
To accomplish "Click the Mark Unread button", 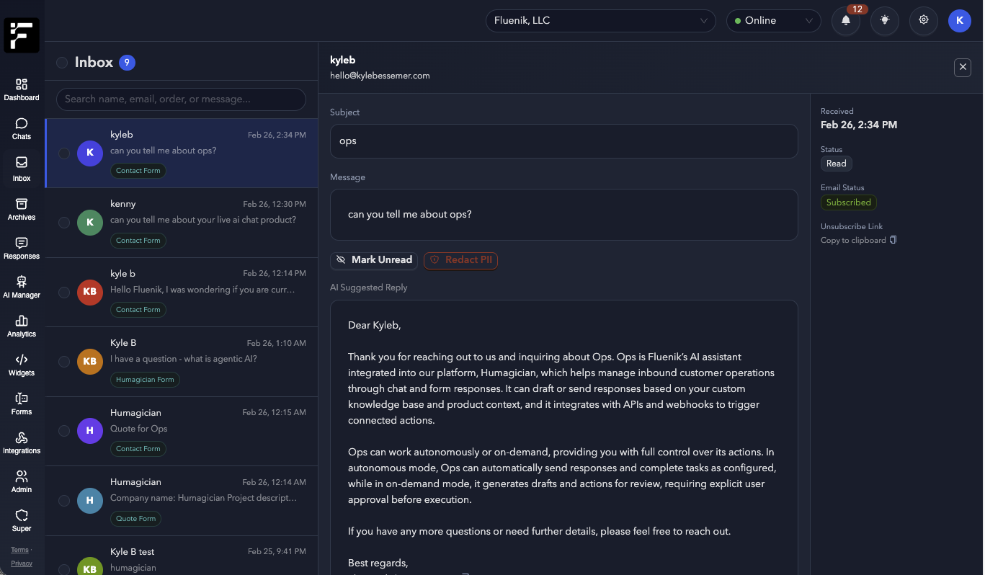I will 374,260.
